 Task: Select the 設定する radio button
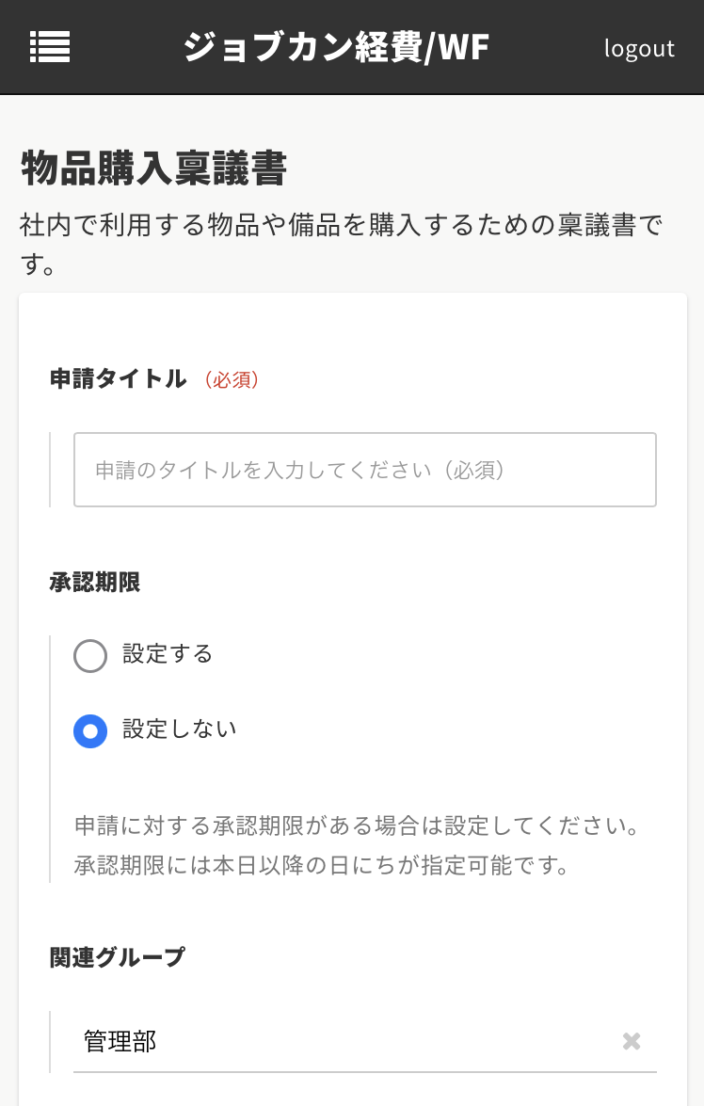[90, 656]
